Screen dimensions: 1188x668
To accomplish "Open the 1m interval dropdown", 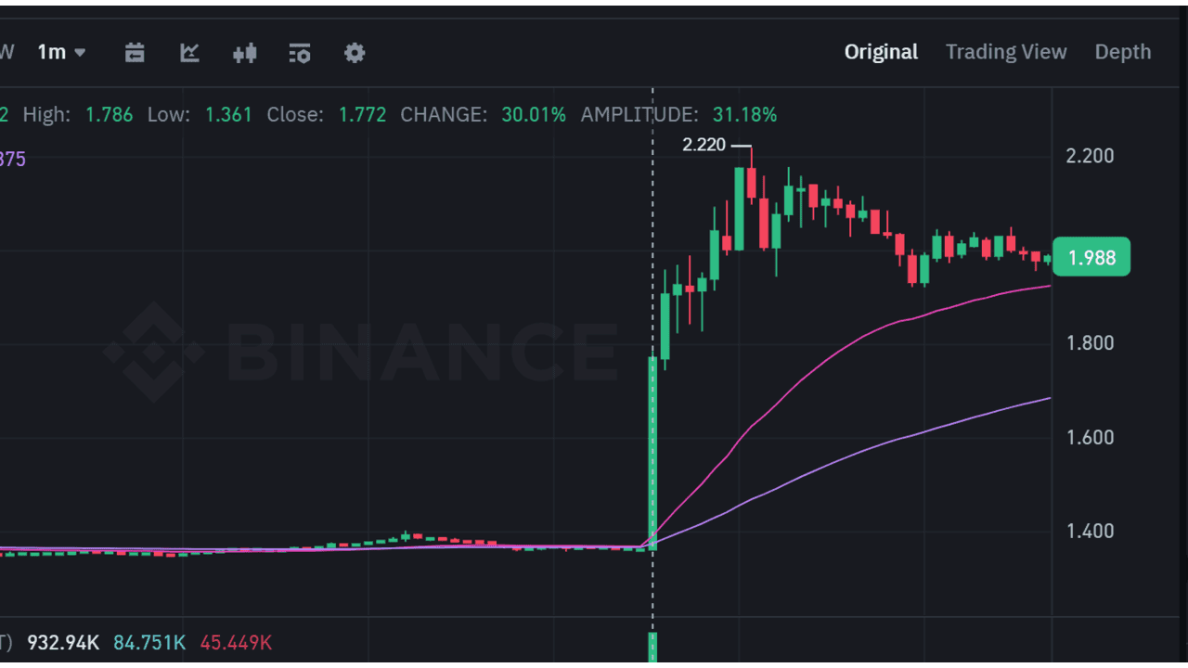I will click(61, 52).
